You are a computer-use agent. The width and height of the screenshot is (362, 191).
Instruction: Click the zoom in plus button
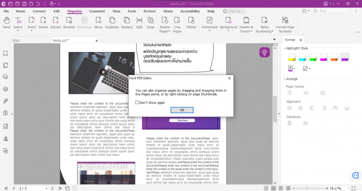tap(327, 188)
